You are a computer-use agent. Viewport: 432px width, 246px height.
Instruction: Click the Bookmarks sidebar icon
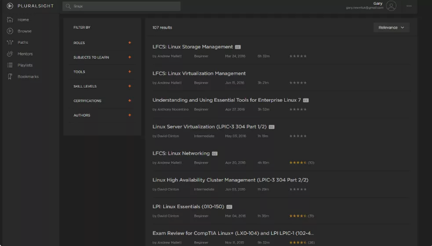pyautogui.click(x=10, y=77)
